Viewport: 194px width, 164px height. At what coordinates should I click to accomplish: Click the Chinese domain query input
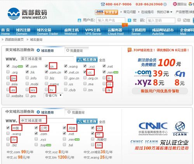(47, 121)
